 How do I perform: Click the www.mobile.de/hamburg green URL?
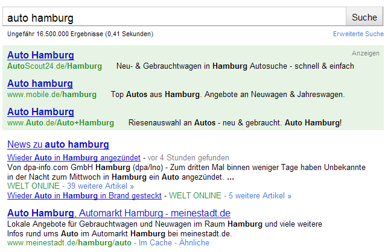[52, 95]
